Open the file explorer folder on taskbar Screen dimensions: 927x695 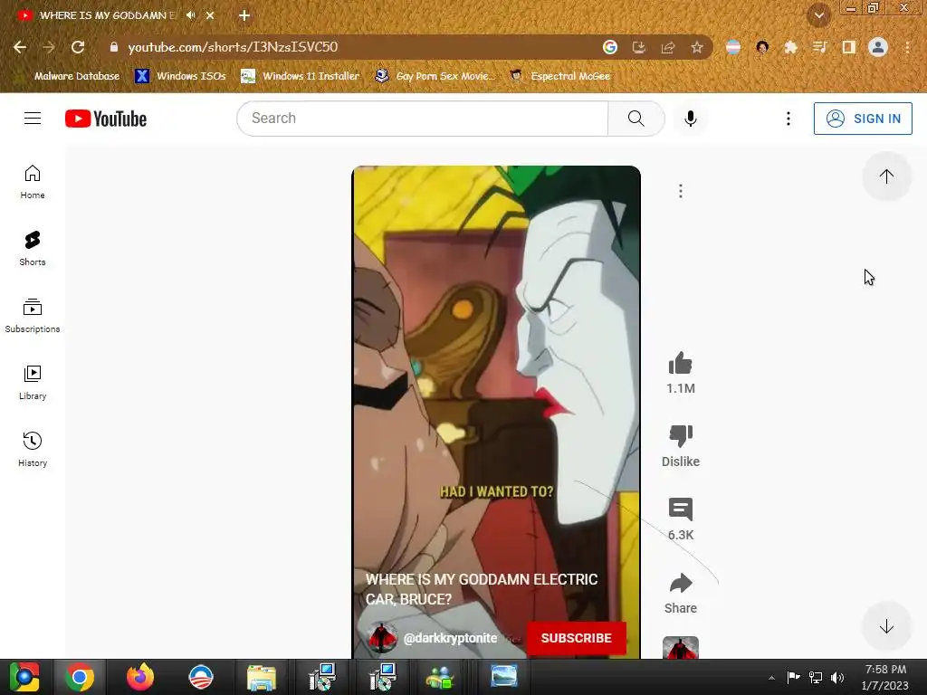[x=262, y=677]
